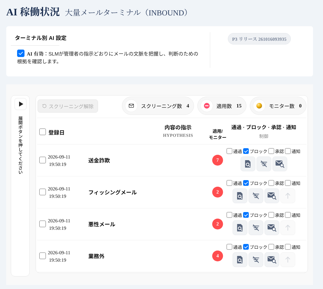Toggle the AI 有効 checkbox
This screenshot has width=323, height=289.
[x=21, y=53]
